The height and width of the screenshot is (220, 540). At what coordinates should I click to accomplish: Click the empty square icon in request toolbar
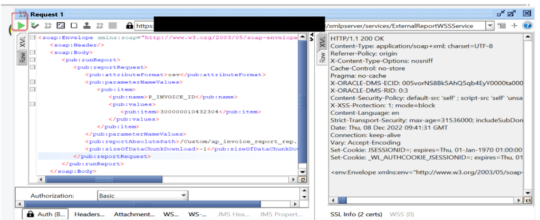coord(74,25)
